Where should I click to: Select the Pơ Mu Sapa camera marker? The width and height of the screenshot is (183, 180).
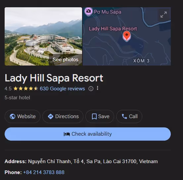[x=88, y=11]
